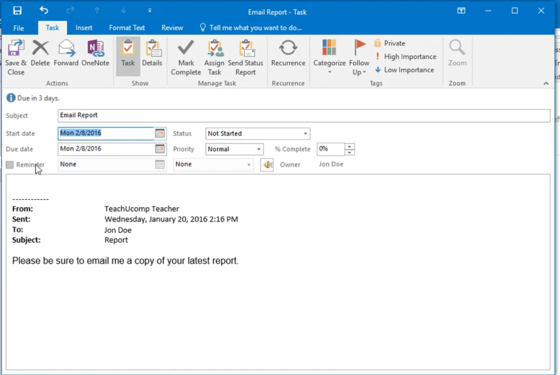This screenshot has width=560, height=375.
Task: Send task to OneNote
Action: click(95, 53)
